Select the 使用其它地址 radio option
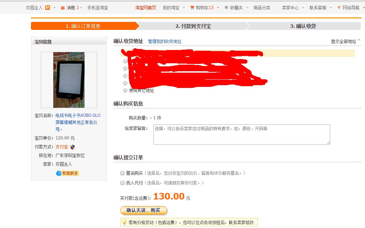 point(125,90)
